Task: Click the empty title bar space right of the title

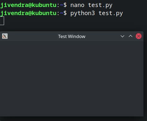Action: pos(102,36)
